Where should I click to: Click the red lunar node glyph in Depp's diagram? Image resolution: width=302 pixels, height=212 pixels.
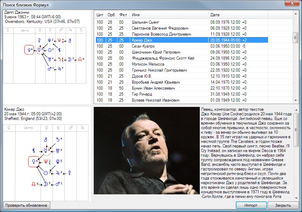(80, 59)
